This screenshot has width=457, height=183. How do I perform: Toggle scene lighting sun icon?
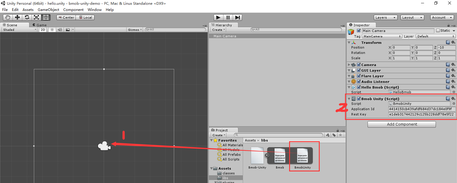pos(52,30)
